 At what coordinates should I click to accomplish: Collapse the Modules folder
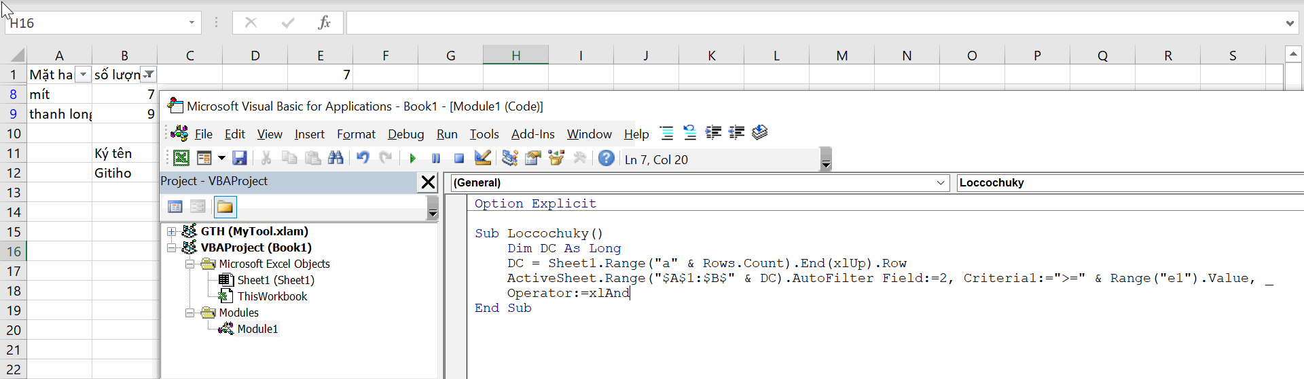(x=189, y=313)
